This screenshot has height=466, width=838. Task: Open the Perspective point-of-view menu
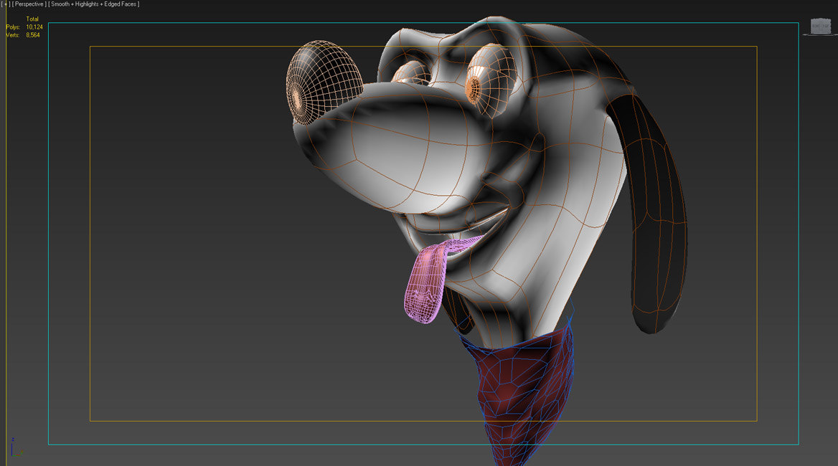28,4
